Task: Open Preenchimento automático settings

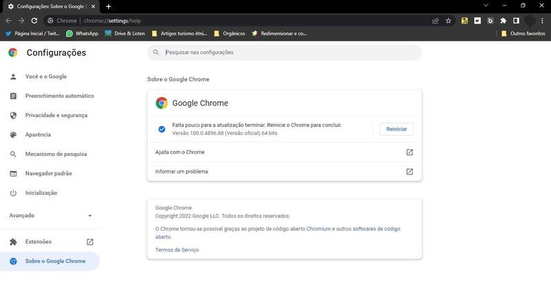Action: pos(50,96)
